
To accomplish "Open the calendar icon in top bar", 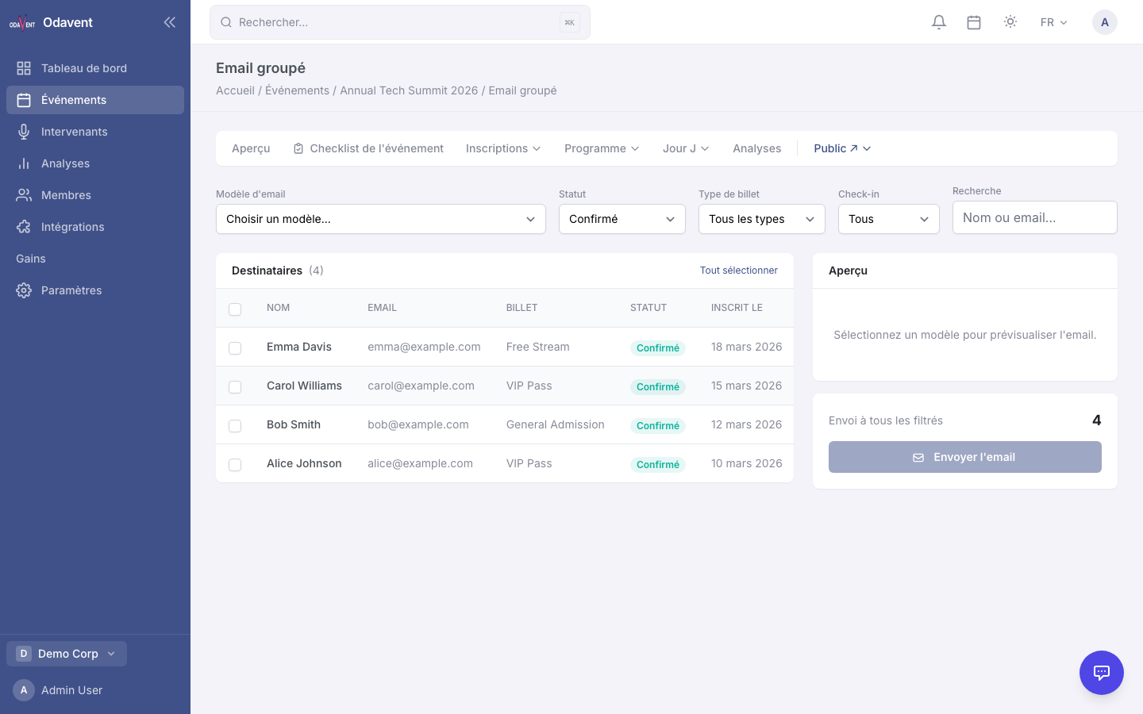I will (974, 22).
